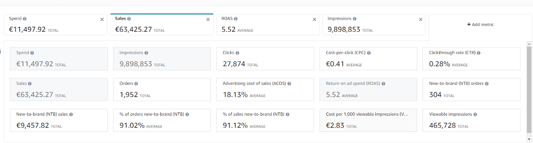
Task: Remove the ROAS metric card
Action: pos(314,19)
